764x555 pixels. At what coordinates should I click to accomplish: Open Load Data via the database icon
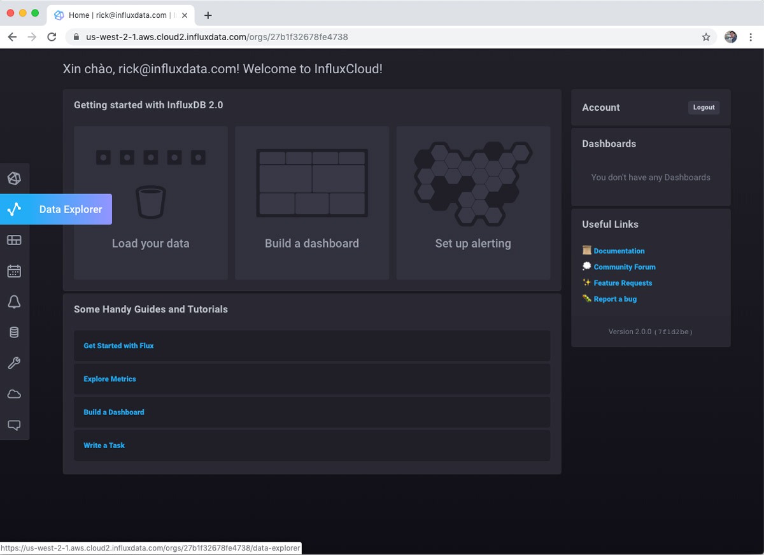click(x=14, y=332)
